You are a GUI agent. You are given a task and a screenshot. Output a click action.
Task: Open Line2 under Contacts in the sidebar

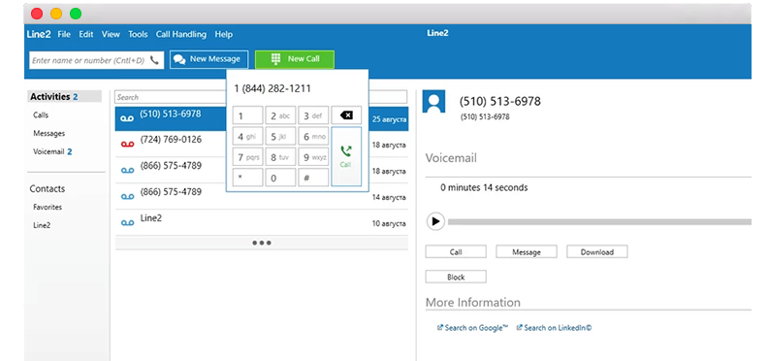tap(42, 225)
